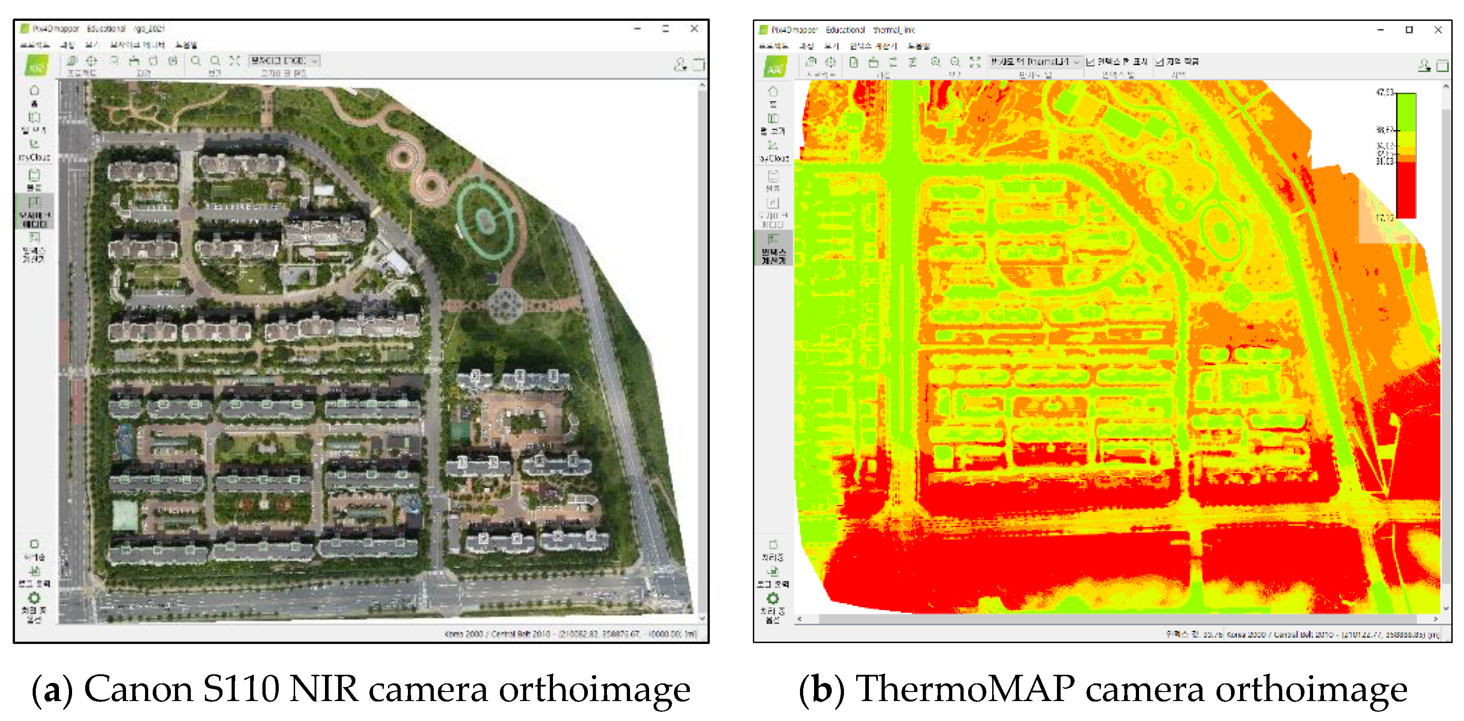1464x721 pixels.
Task: Open processing options gear in left window
Action: click(34, 598)
